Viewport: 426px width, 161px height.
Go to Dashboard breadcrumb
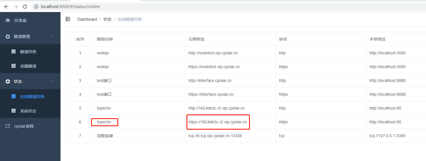(x=87, y=19)
